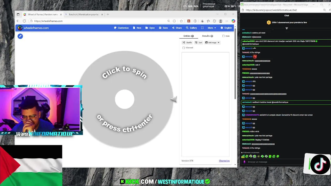Zoom out icon in wheel browser address bar

click(169, 21)
